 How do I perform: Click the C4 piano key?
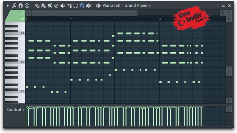[15, 62]
